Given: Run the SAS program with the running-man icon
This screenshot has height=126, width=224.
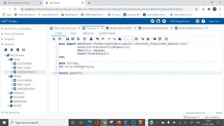Looking at the screenshot, I should click(x=54, y=39).
